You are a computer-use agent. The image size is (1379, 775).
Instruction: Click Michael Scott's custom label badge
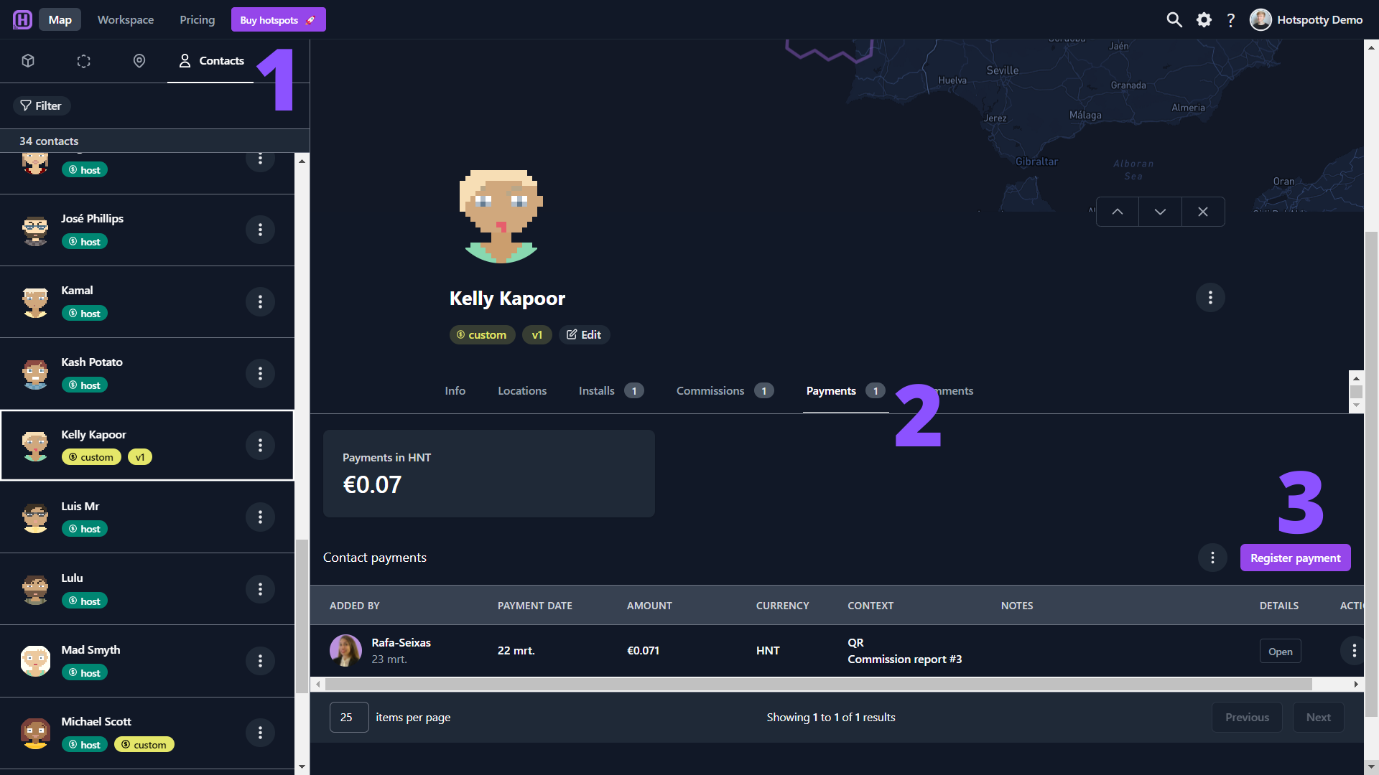(144, 744)
